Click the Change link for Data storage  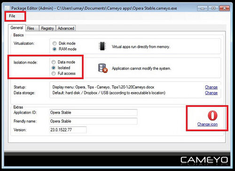point(211,93)
